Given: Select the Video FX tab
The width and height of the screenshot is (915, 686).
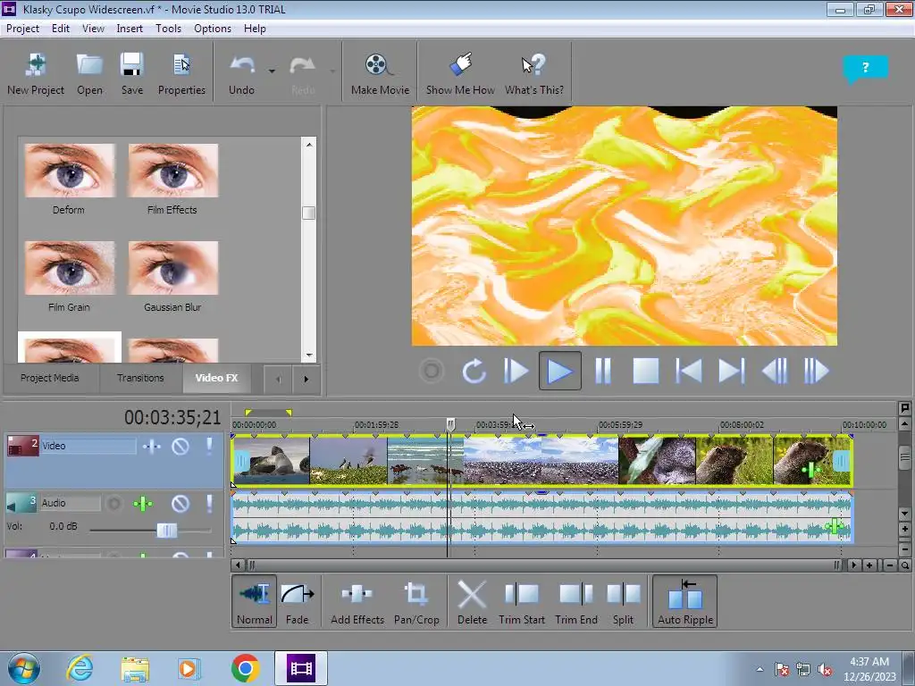Looking at the screenshot, I should [x=216, y=378].
